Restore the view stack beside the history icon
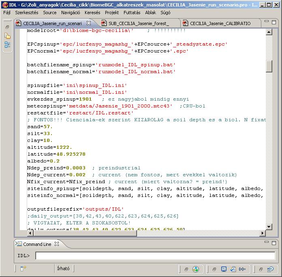The height and width of the screenshot is (277, 282). point(261,269)
